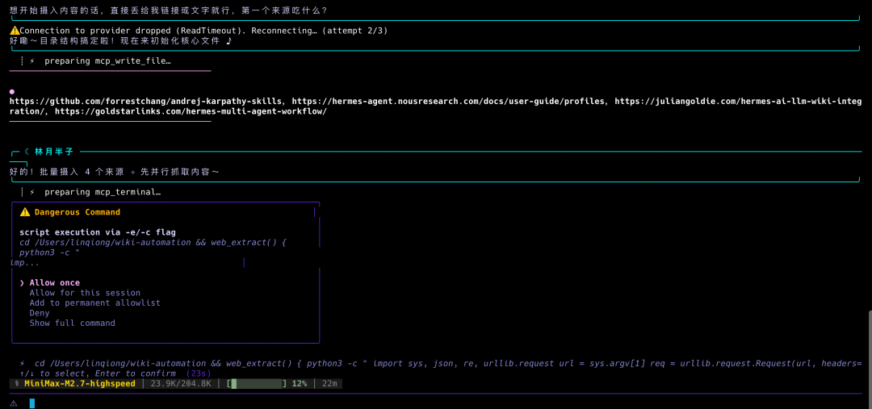Click the selection arrow beside Allow once

click(x=23, y=283)
